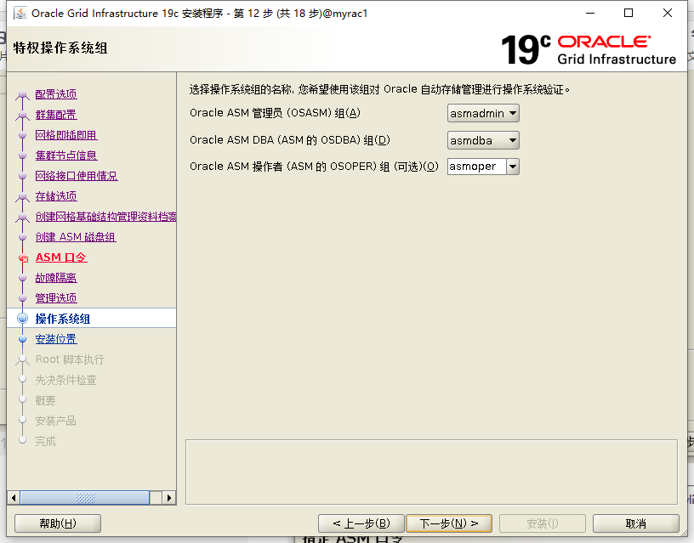Close the Oracle installer window
Image resolution: width=694 pixels, height=543 pixels.
tap(668, 14)
